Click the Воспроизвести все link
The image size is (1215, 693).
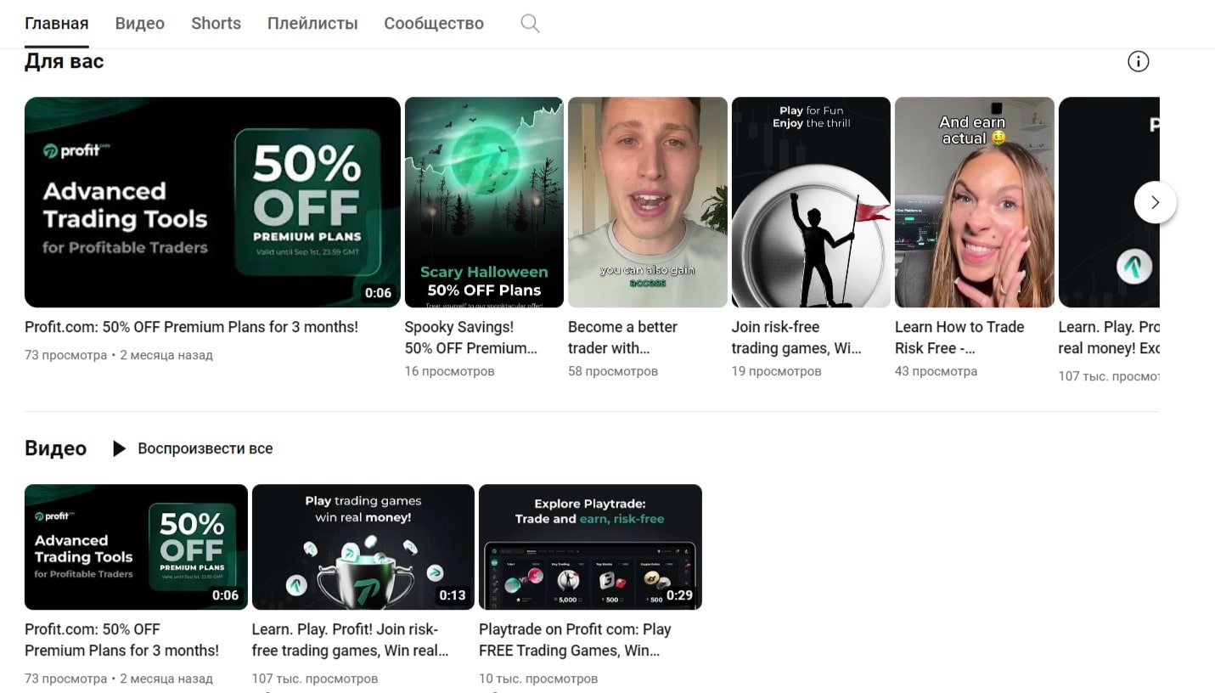click(205, 448)
